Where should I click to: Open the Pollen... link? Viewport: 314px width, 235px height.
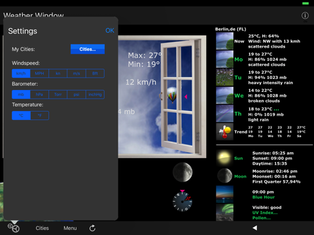(262, 218)
